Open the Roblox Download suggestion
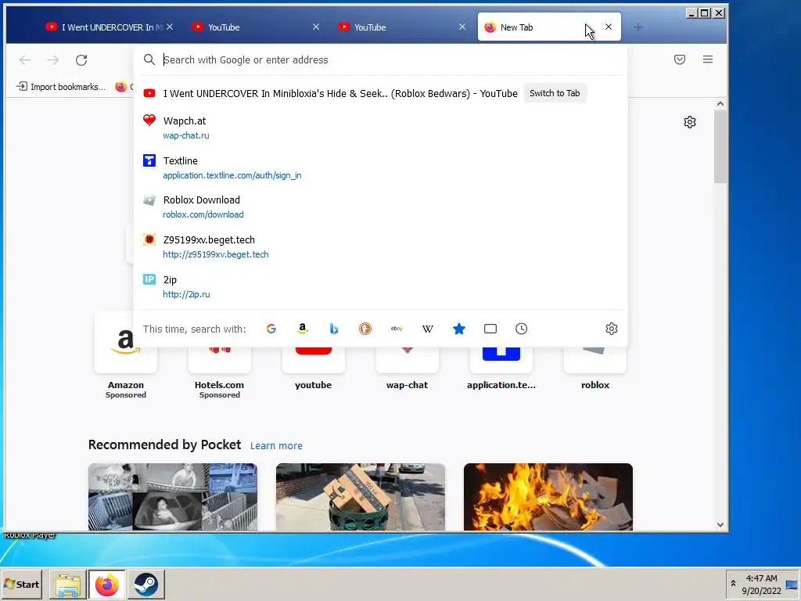Screen dimensions: 801x601 click(380, 207)
